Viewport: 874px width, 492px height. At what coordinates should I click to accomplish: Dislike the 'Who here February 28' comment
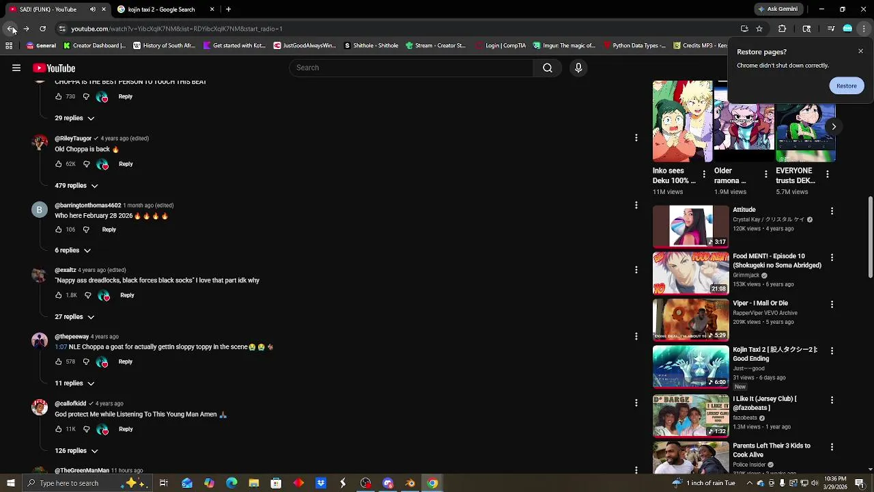pyautogui.click(x=86, y=230)
